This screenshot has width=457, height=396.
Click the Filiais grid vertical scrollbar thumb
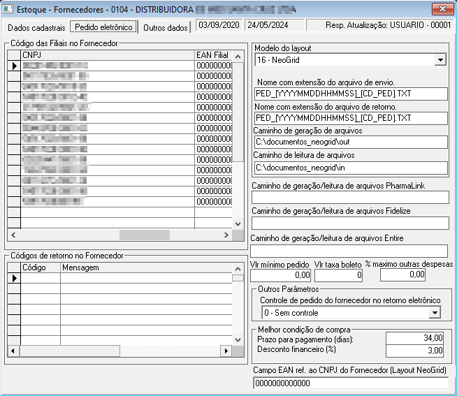pyautogui.click(x=238, y=112)
